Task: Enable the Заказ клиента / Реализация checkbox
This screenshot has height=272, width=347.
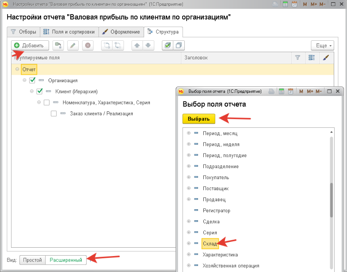Action: 54,114
